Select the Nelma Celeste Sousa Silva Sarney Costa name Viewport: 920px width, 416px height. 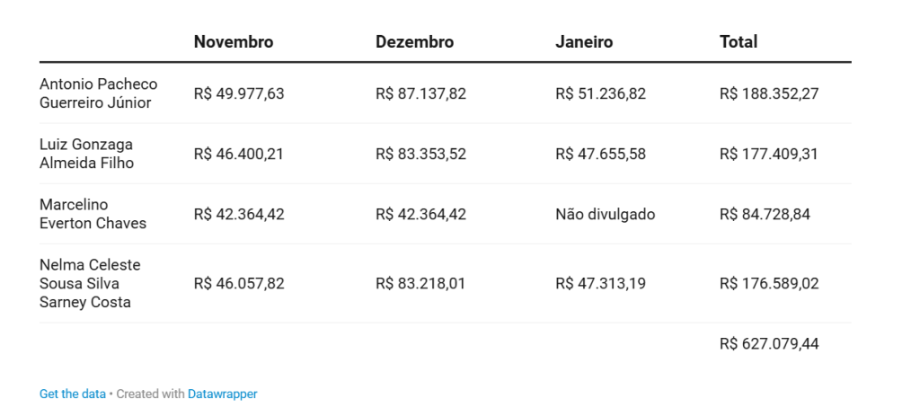point(90,283)
